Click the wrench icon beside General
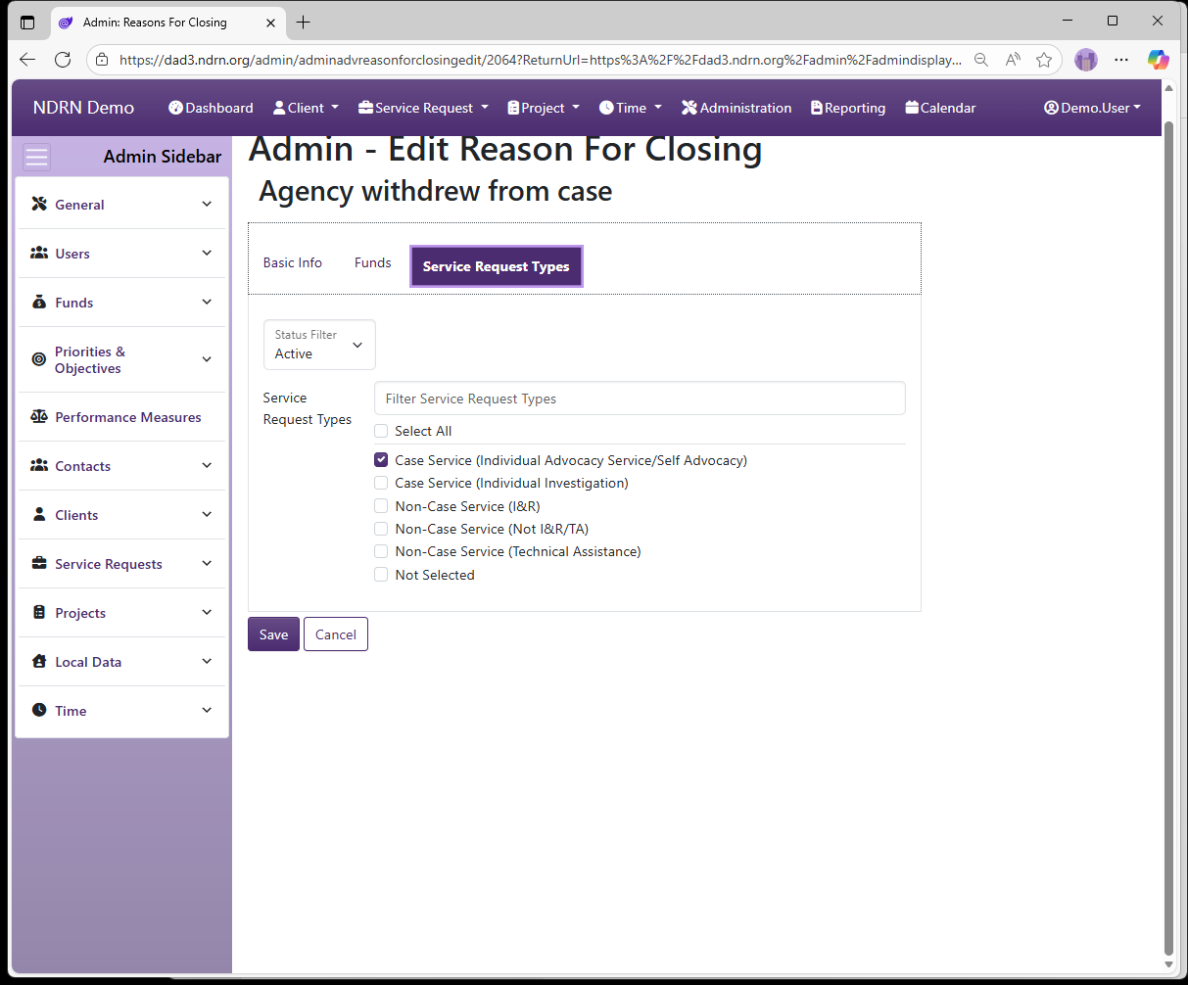The width and height of the screenshot is (1188, 985). click(39, 204)
